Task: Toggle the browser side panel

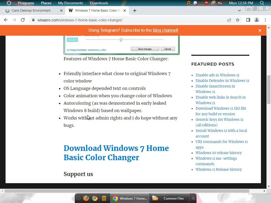Action: 248,20
